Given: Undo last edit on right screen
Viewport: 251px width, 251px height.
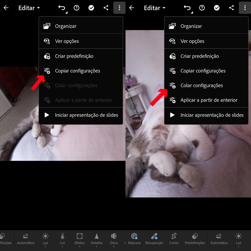Looking at the screenshot, I should click(x=187, y=8).
